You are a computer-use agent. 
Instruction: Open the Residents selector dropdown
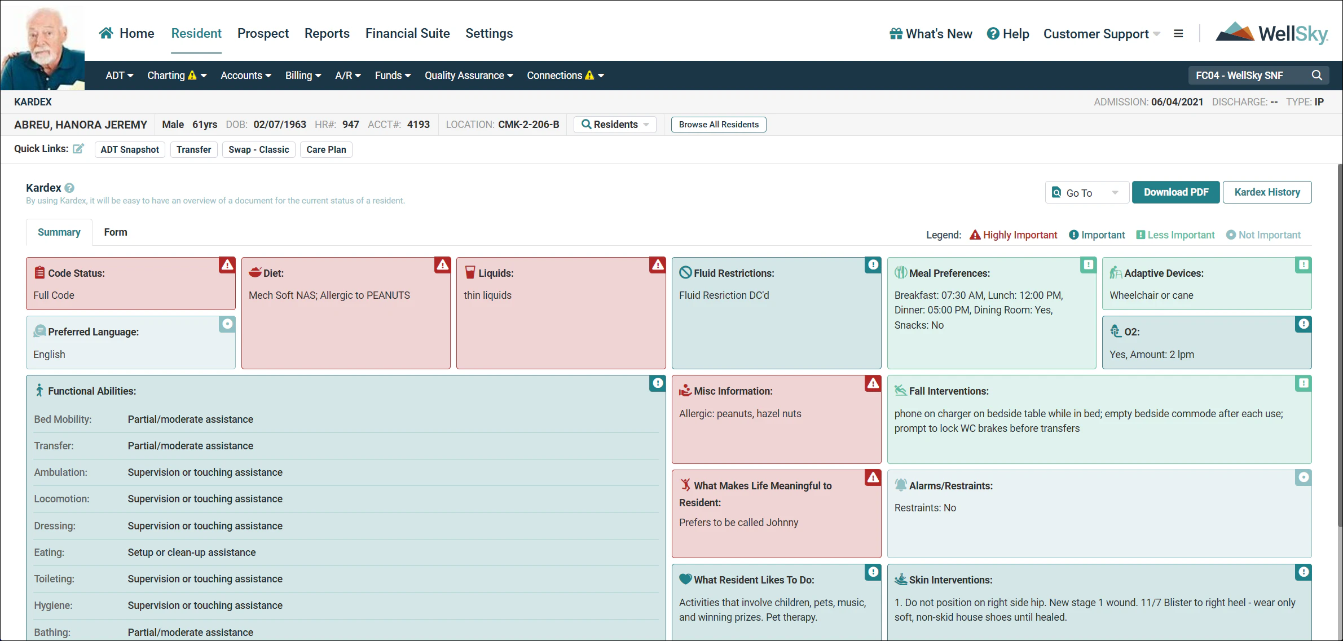tap(615, 124)
